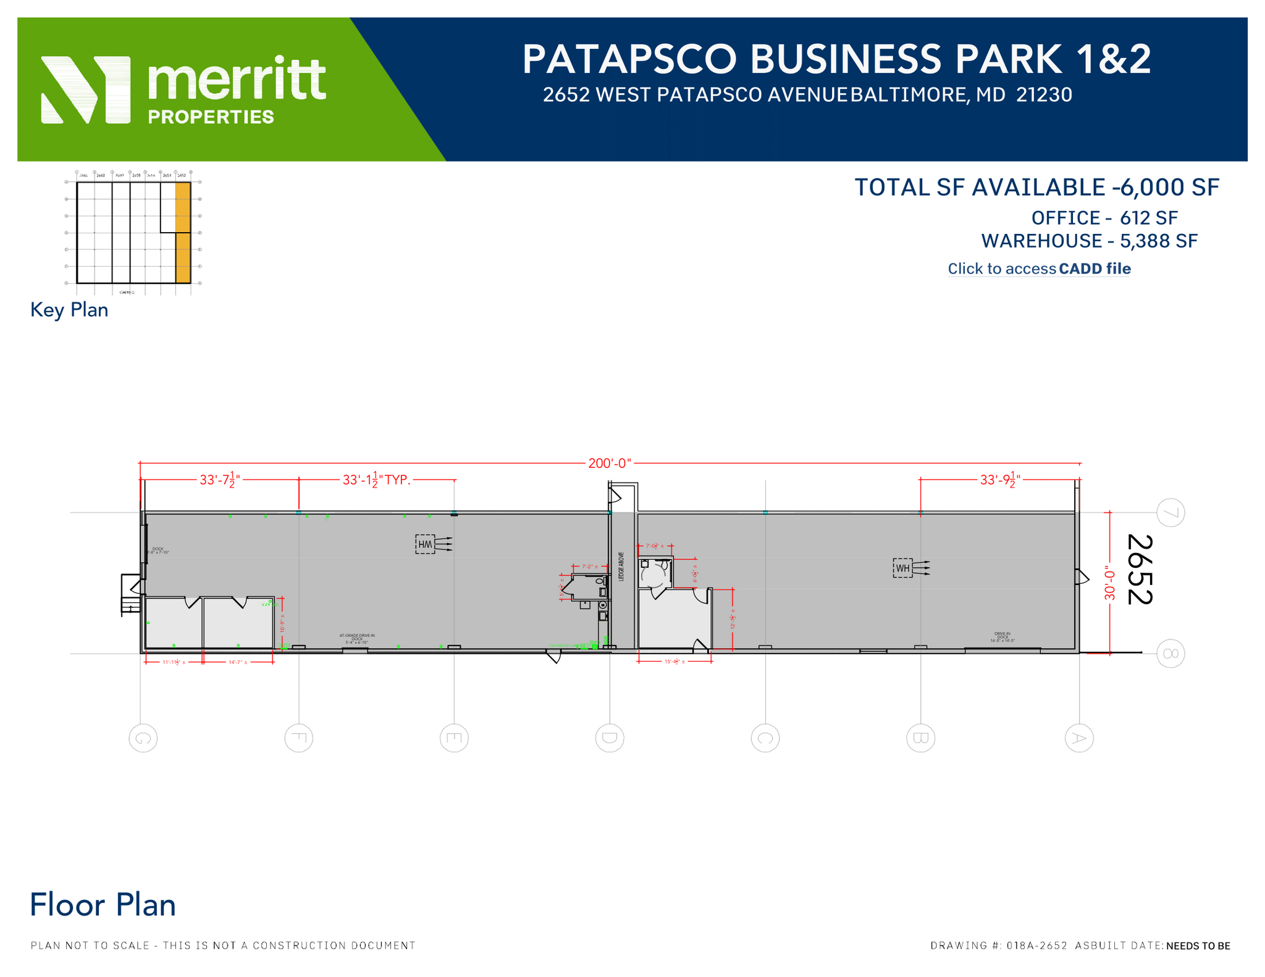Toggle column gridline G marker
The height and width of the screenshot is (977, 1265).
coord(143,738)
